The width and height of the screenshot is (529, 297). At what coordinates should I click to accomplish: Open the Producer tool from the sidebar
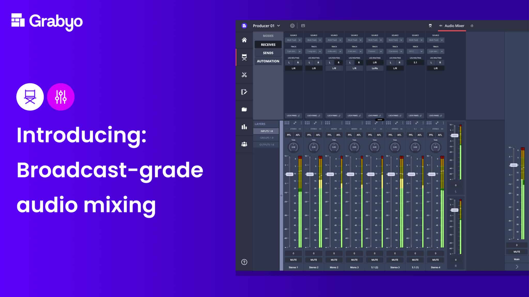click(x=244, y=57)
